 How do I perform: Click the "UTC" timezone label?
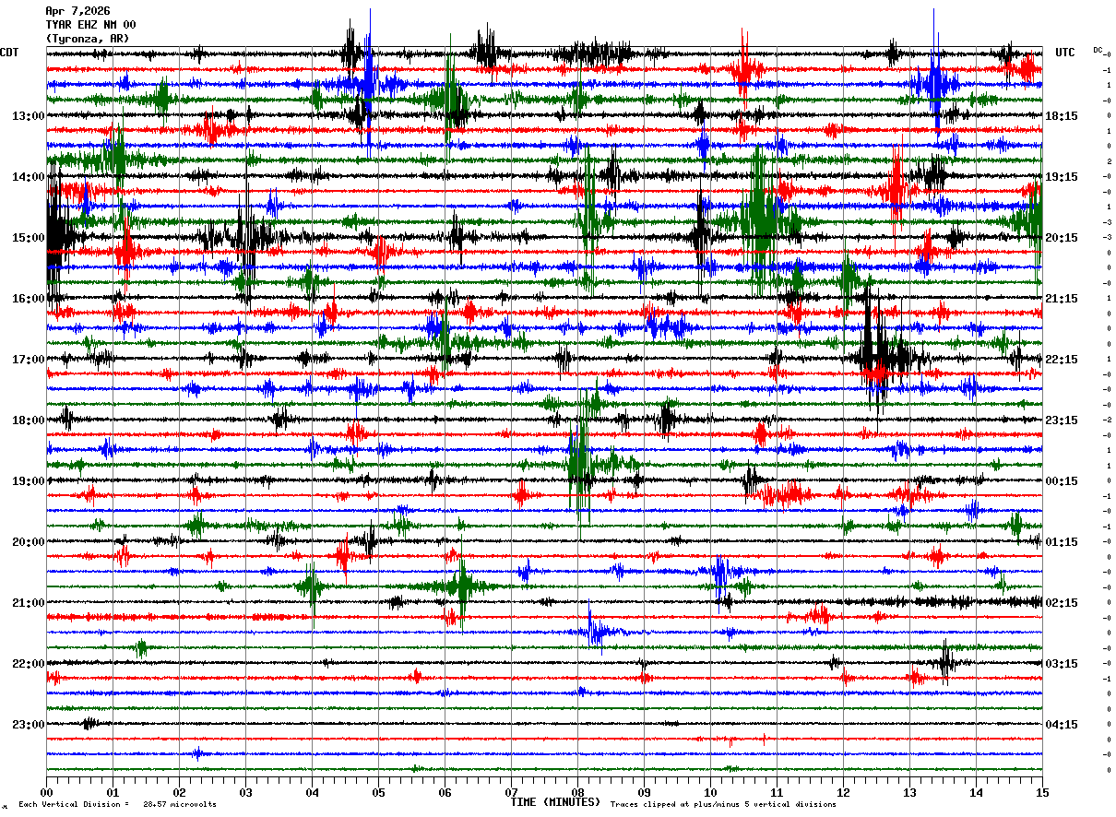click(1065, 53)
